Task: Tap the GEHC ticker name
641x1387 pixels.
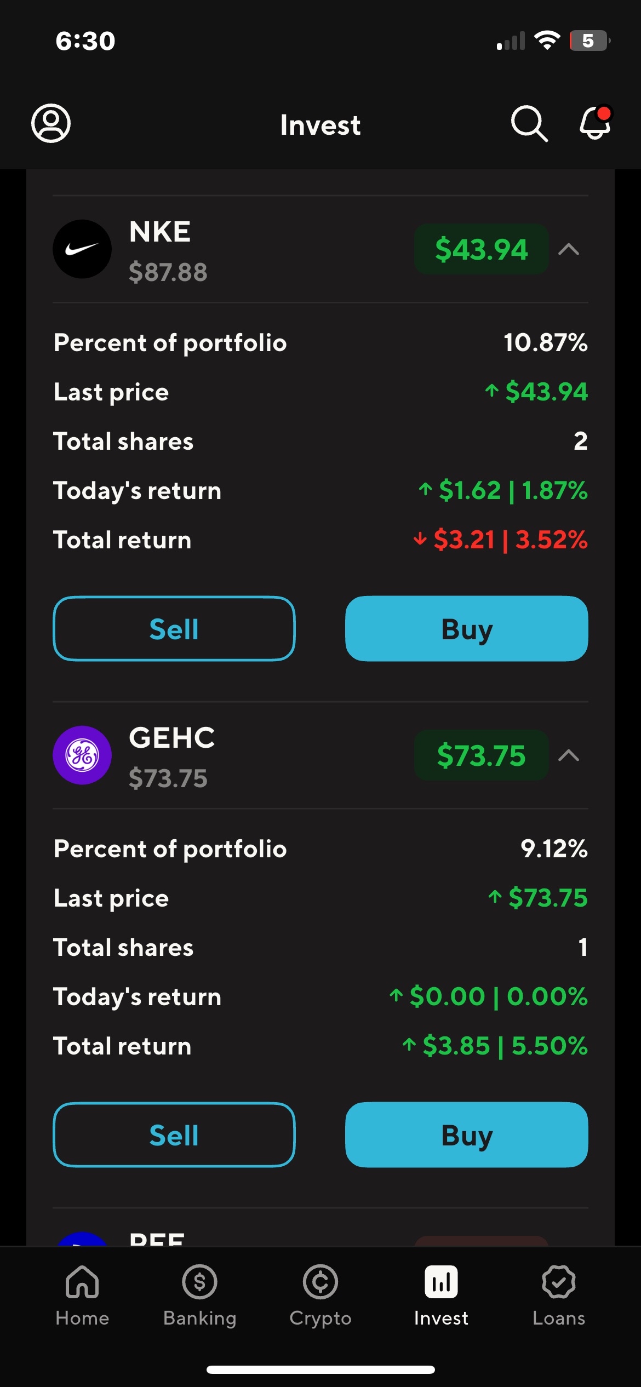Action: coord(171,738)
